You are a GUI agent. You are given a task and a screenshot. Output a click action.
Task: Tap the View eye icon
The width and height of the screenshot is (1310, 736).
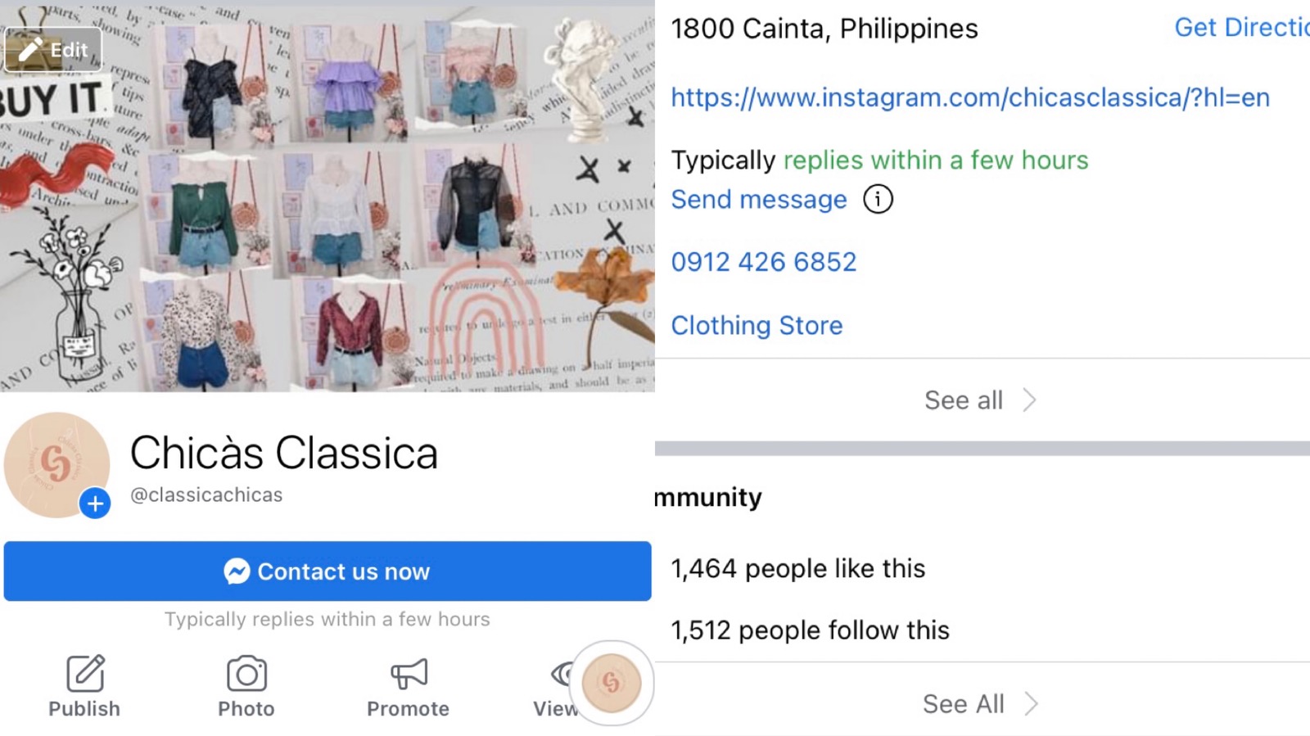562,674
